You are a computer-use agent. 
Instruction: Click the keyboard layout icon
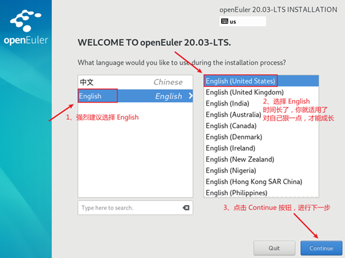[224, 21]
